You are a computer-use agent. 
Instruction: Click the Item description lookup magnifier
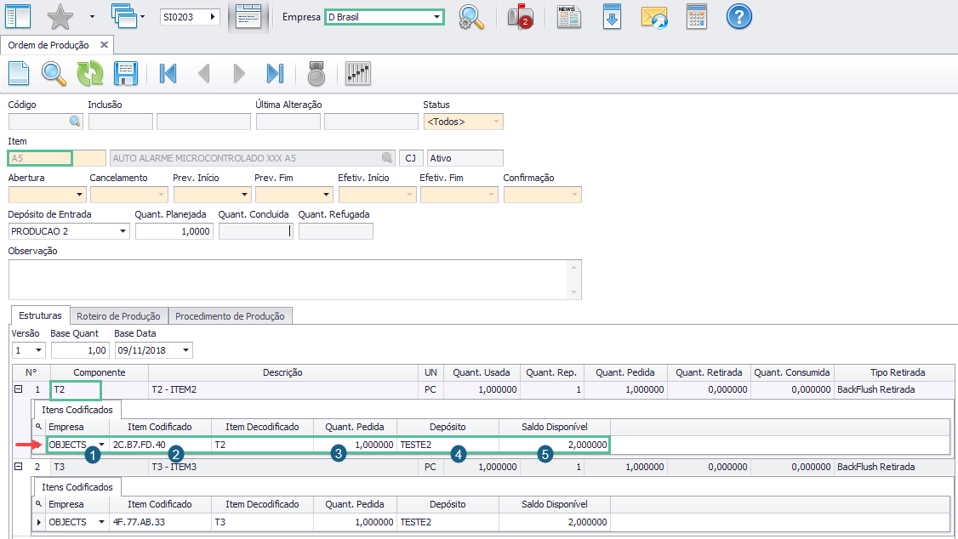(x=387, y=158)
